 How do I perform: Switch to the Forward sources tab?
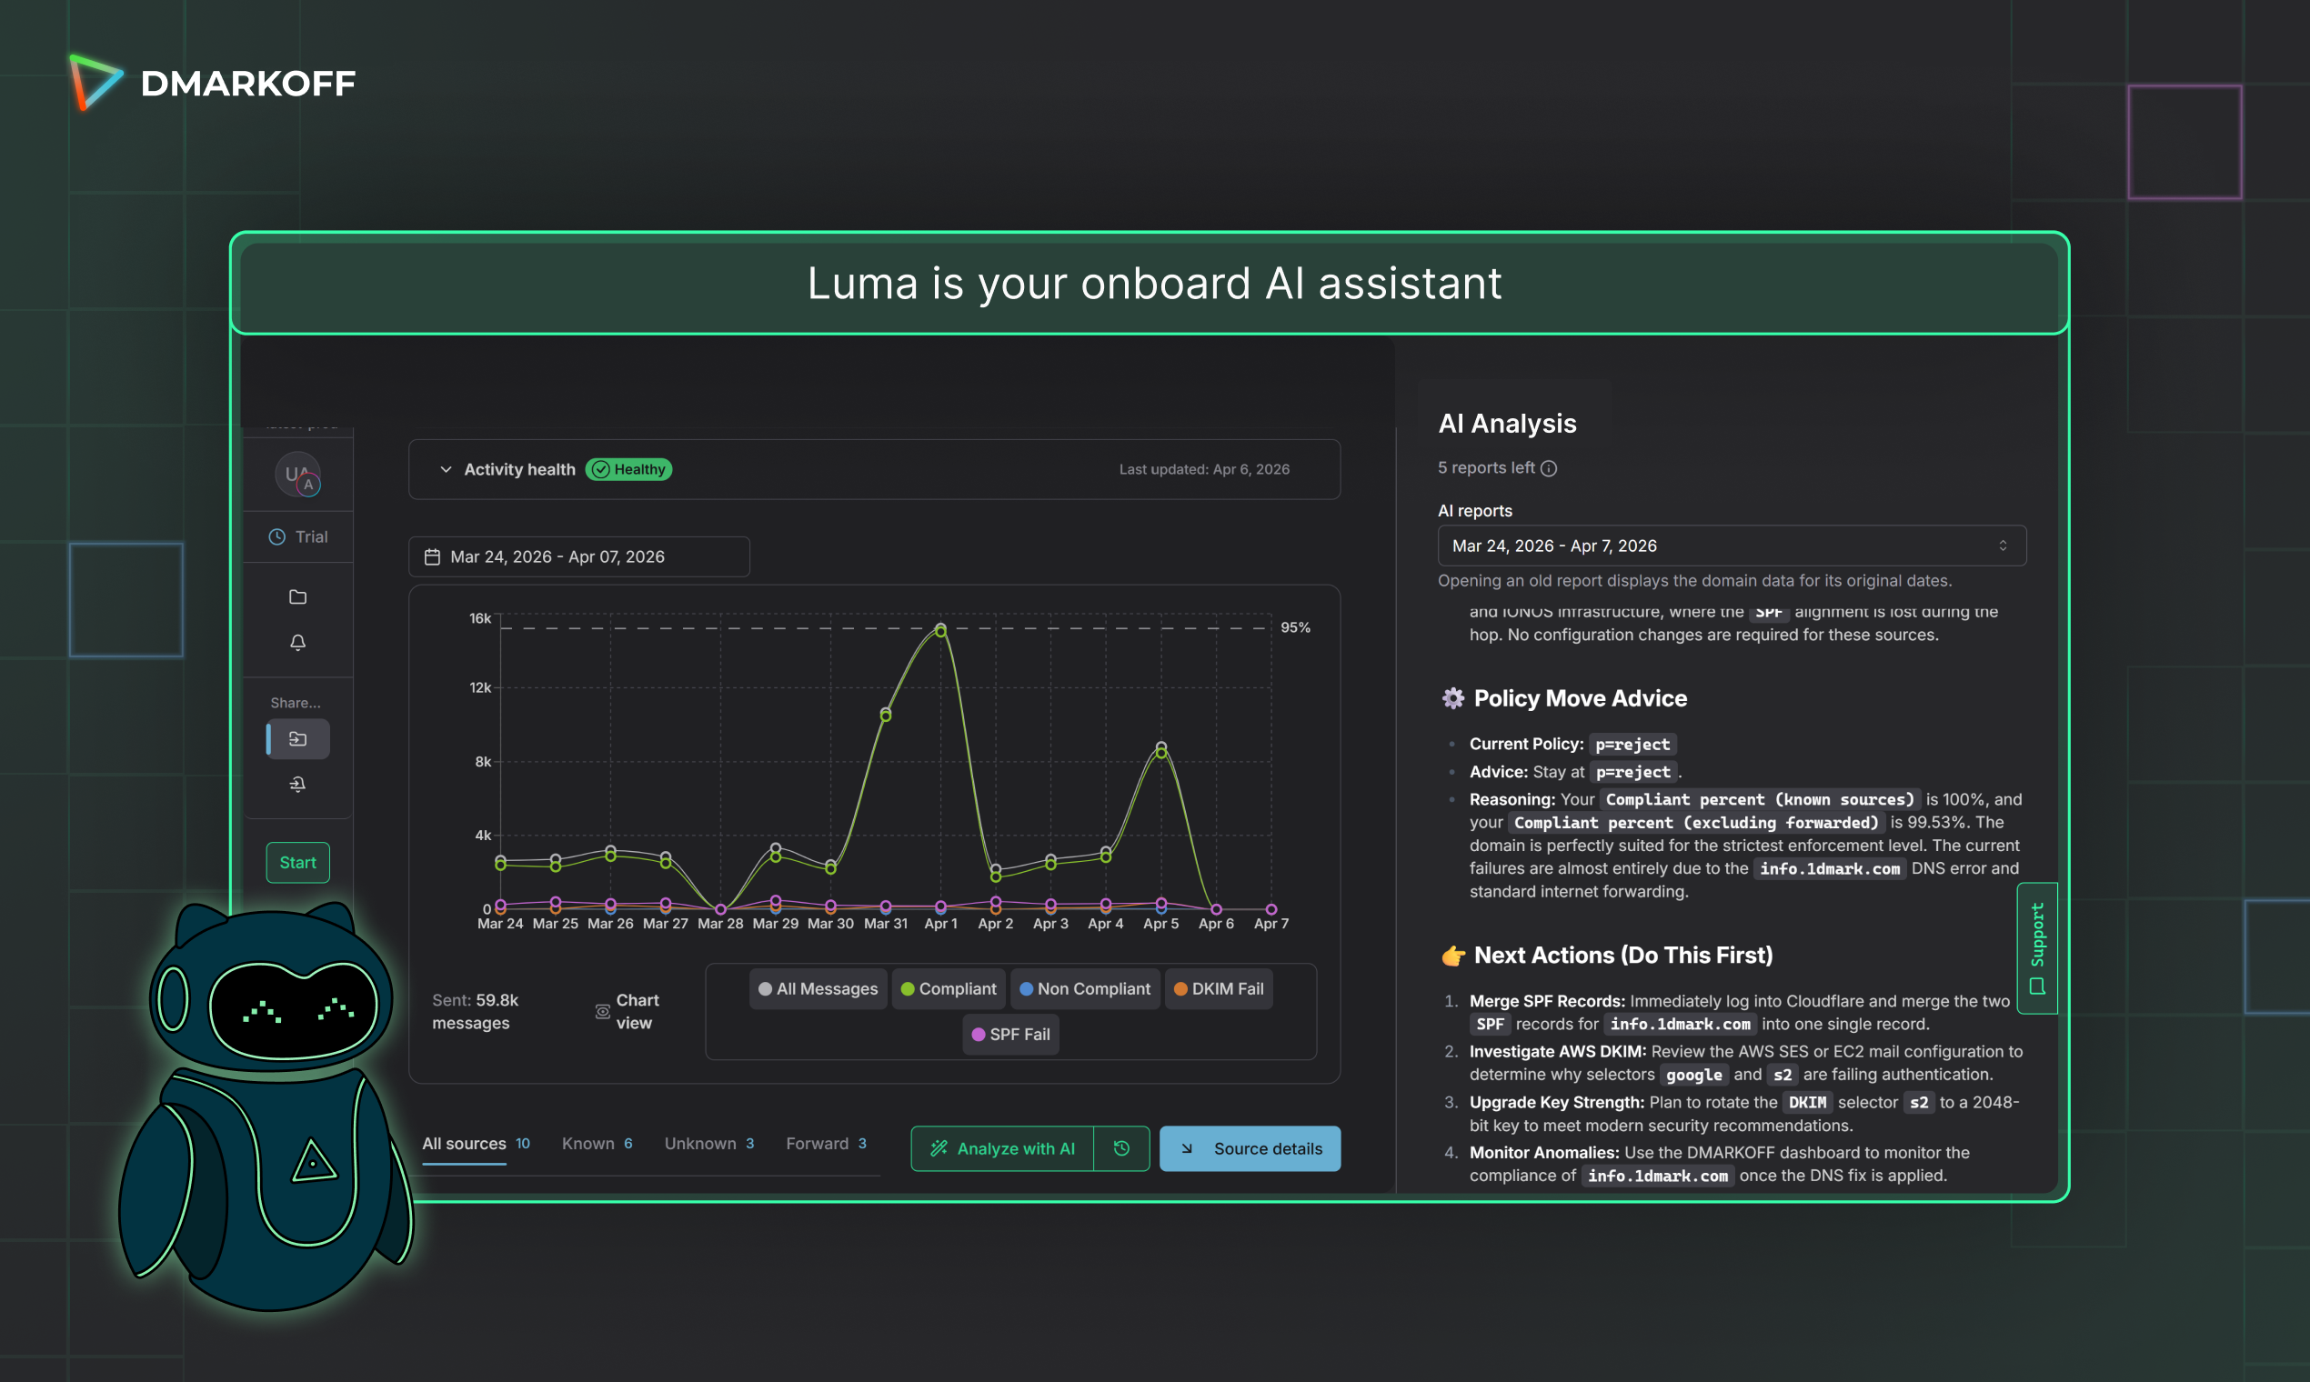coord(825,1144)
